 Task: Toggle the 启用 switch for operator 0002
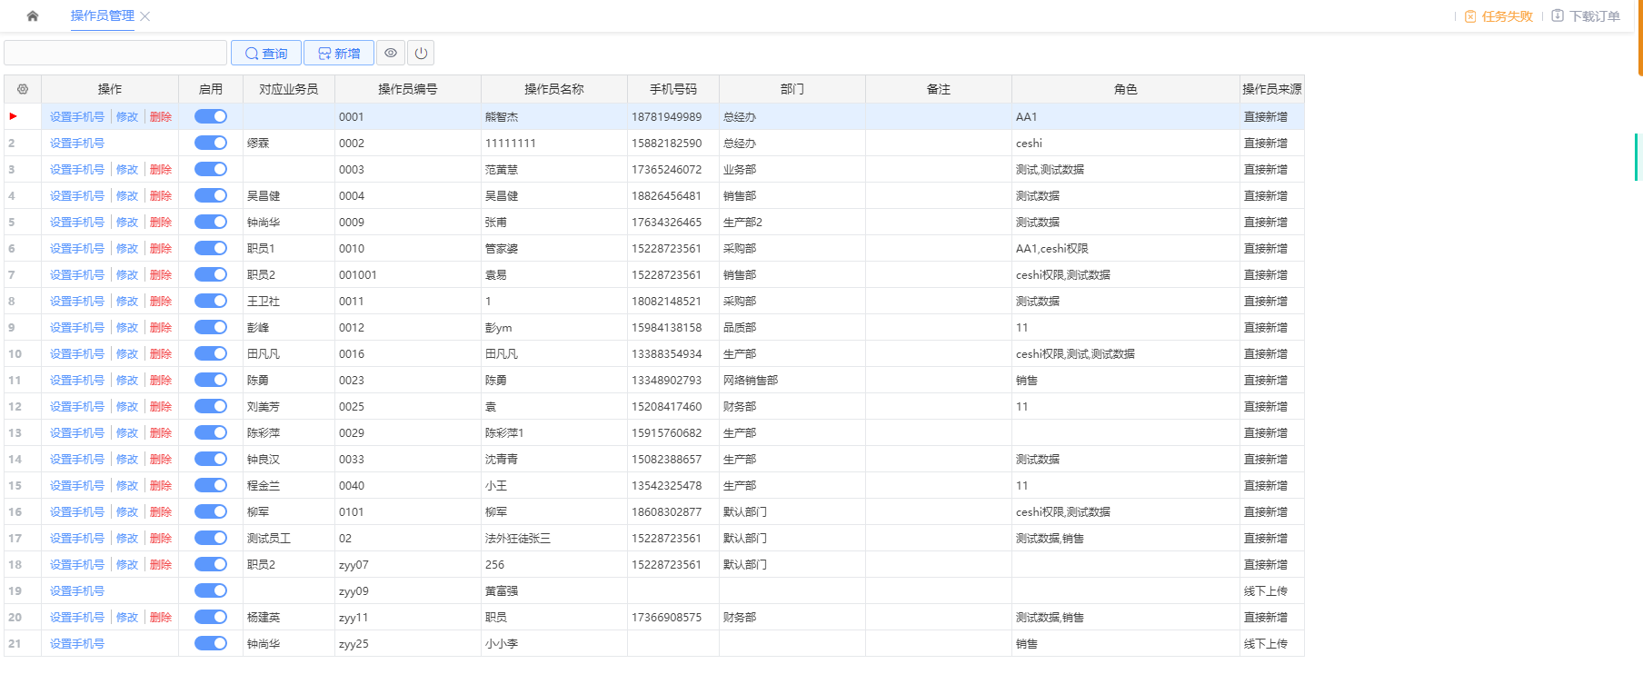211,143
